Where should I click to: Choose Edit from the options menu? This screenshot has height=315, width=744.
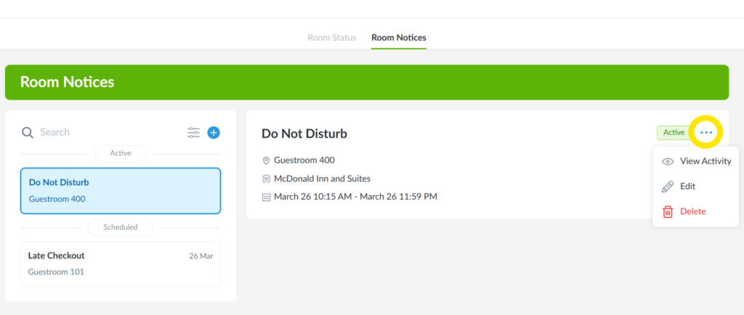[687, 187]
